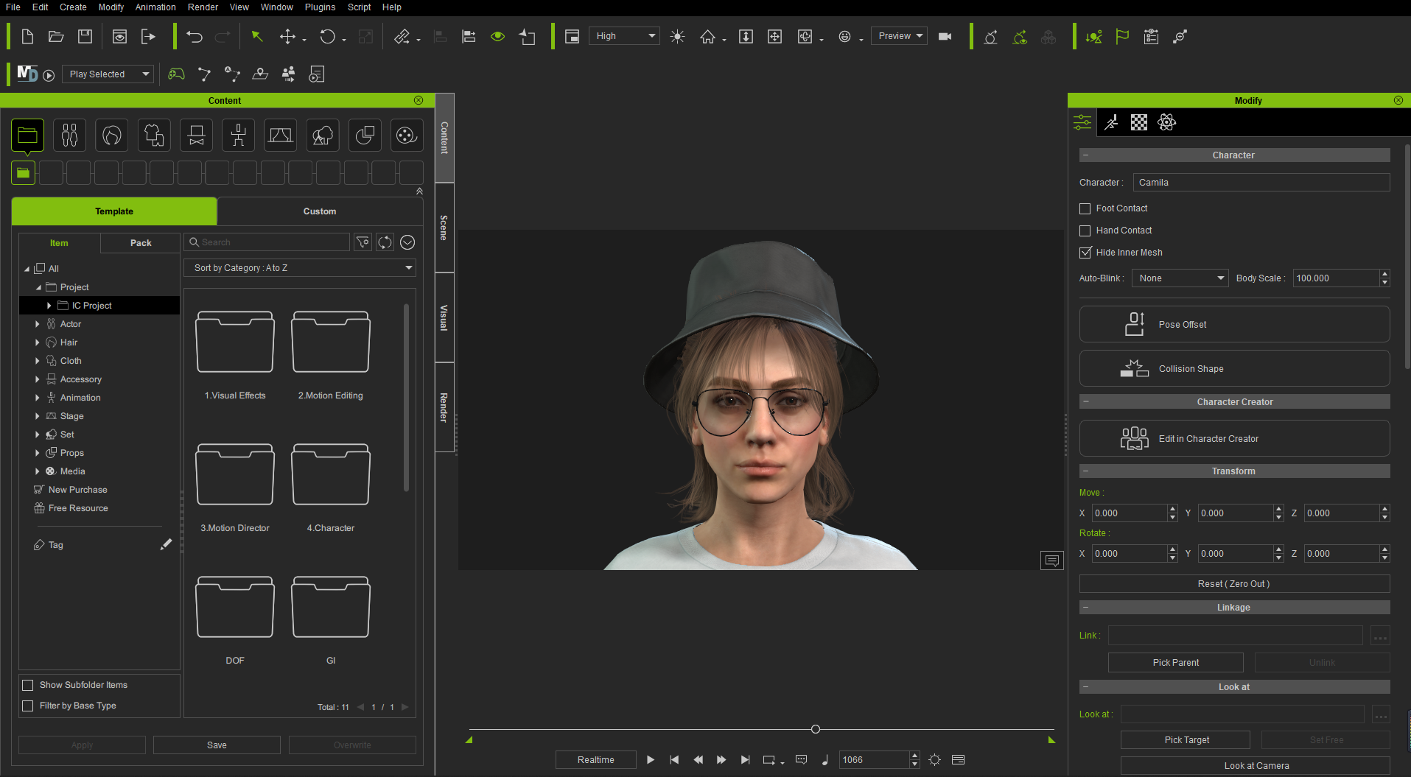Open the 4.Character folder thumbnail
This screenshot has height=777, width=1411.
330,474
